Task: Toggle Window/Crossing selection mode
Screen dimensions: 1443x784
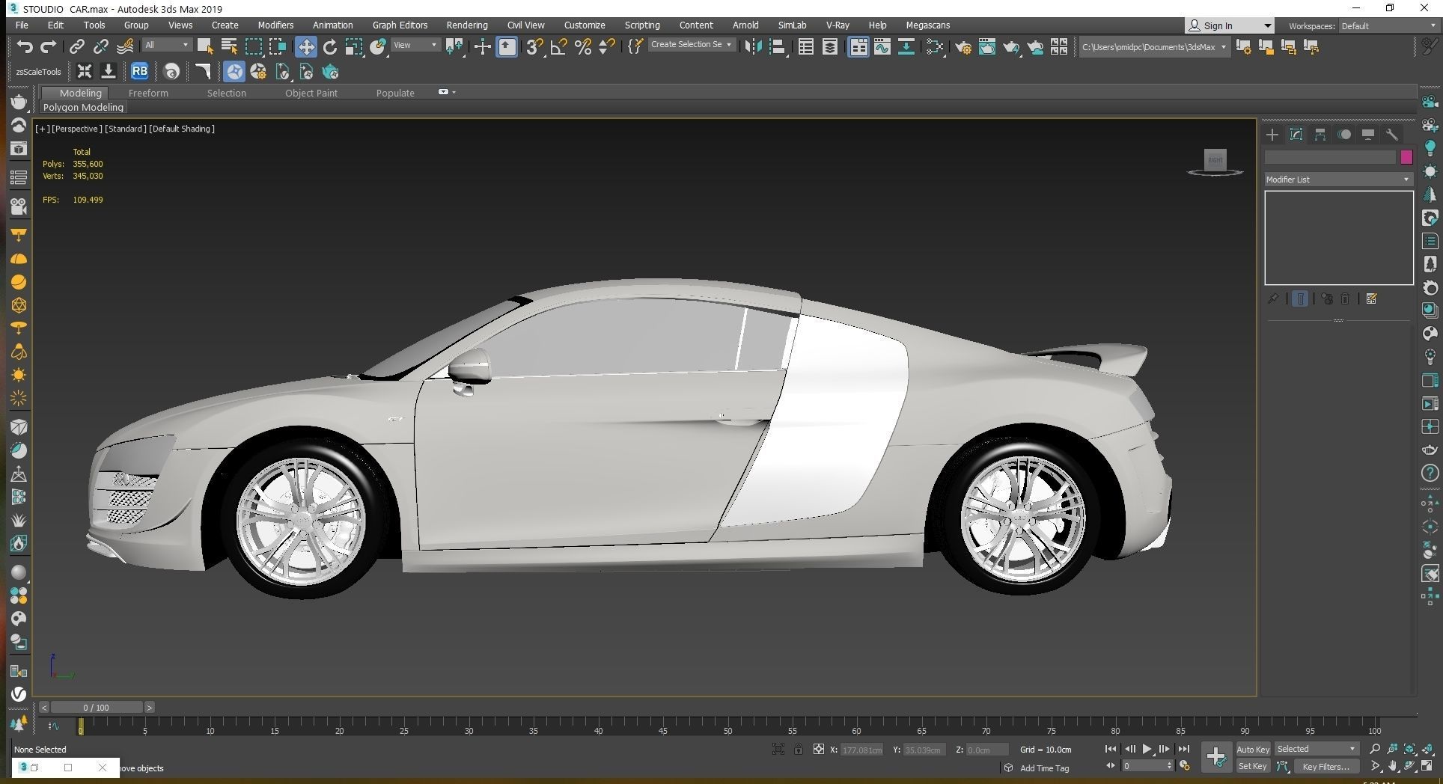Action: point(278,47)
